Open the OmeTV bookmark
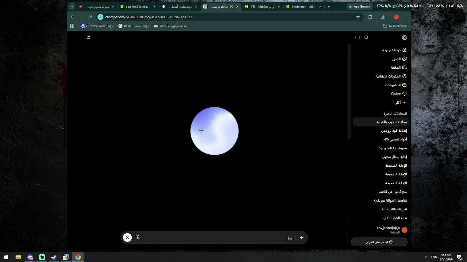Viewport: 467px width, 262px height. tap(170, 26)
